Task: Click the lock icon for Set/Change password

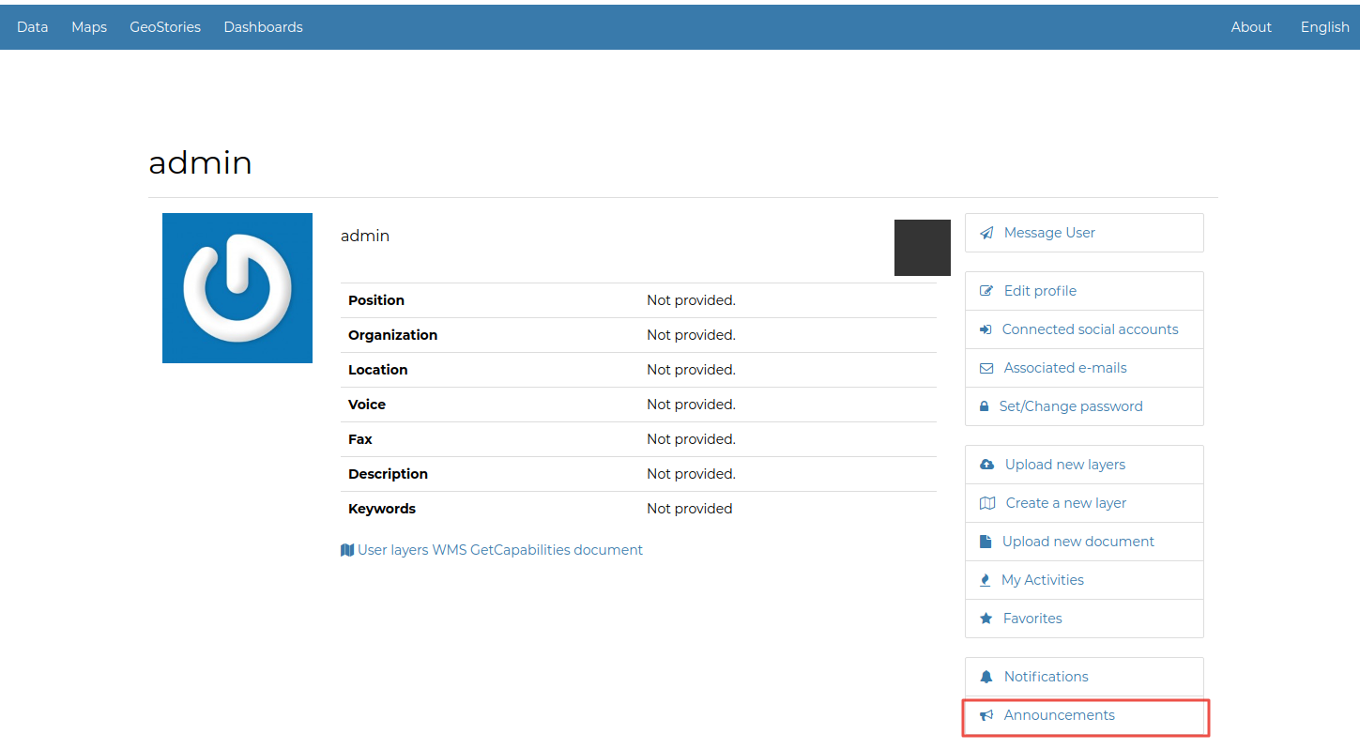Action: pos(985,406)
